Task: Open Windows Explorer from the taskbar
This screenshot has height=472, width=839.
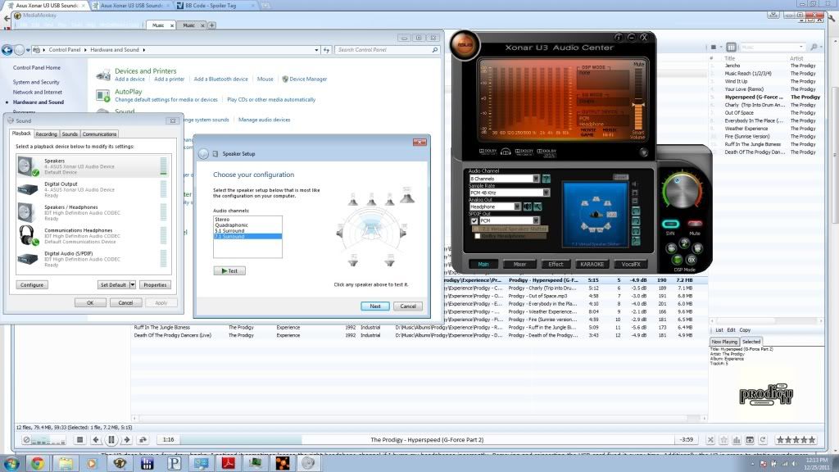Action: tap(66, 463)
